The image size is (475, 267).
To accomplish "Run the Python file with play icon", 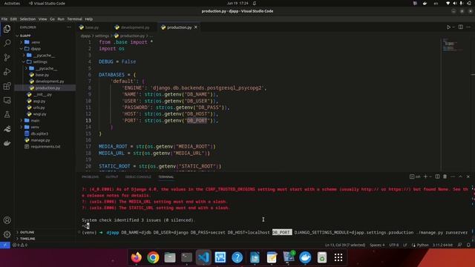I will pos(448,27).
